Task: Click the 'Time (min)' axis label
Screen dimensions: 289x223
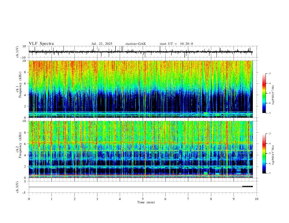Action: pos(146,202)
